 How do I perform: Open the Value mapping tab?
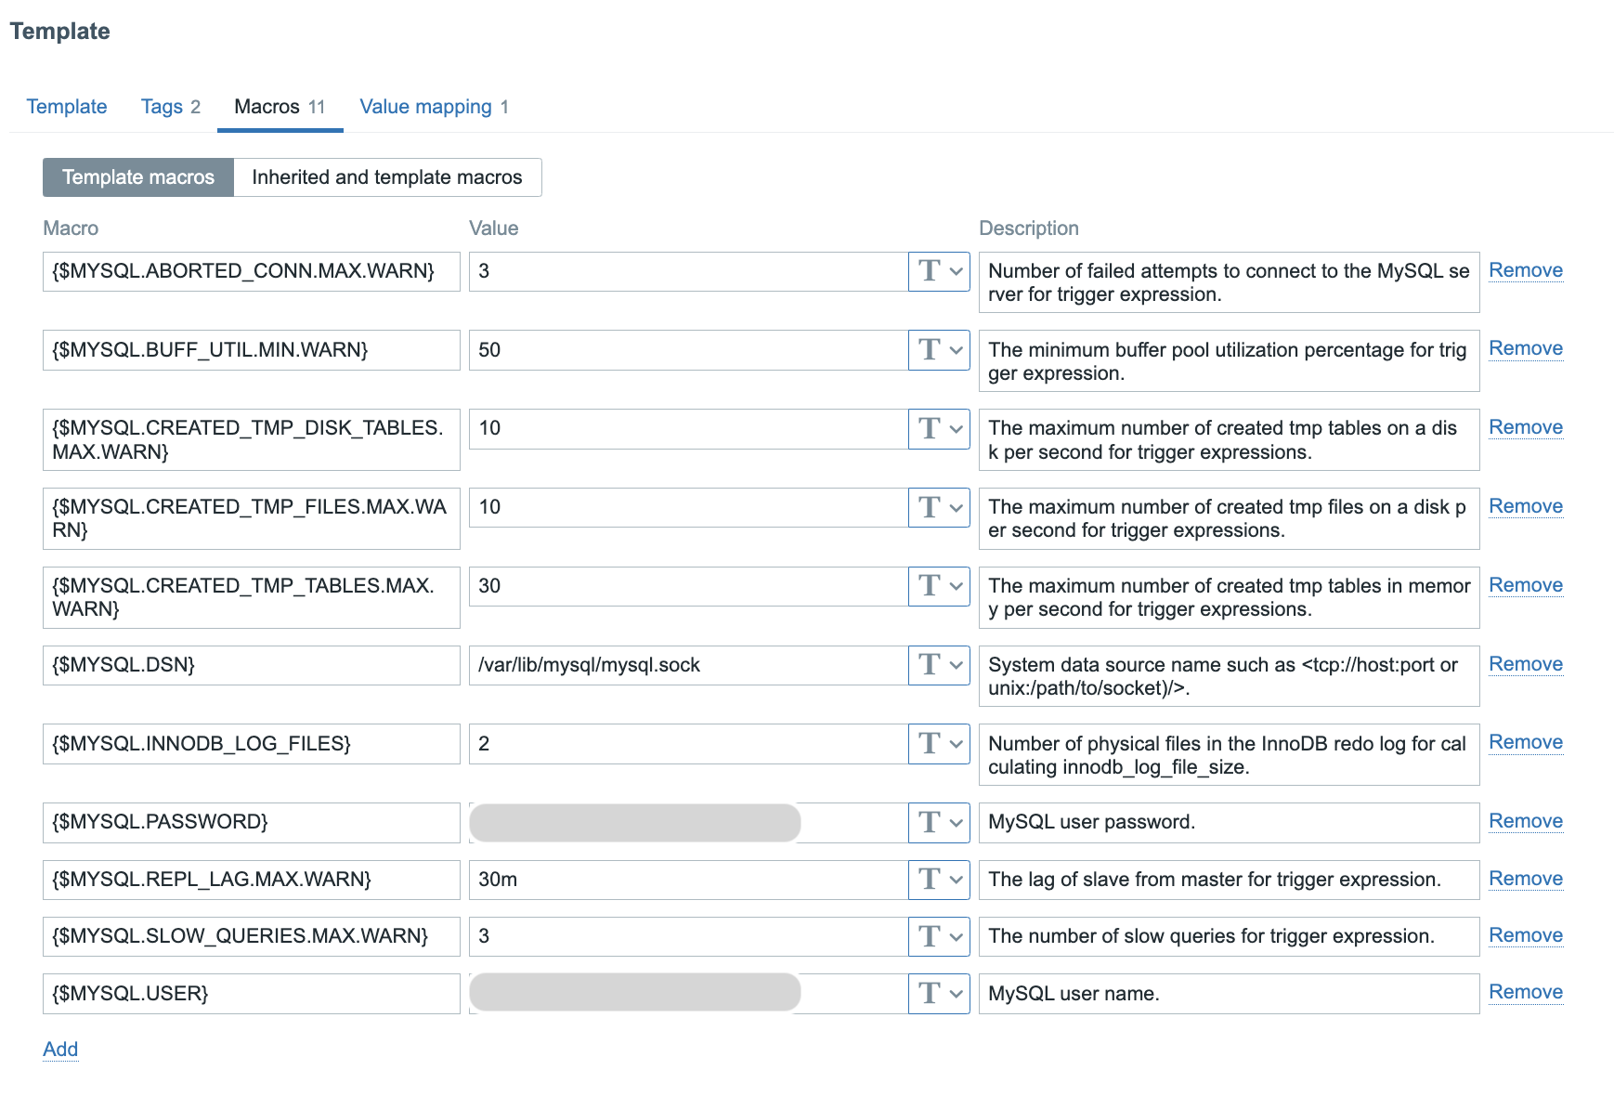click(434, 107)
